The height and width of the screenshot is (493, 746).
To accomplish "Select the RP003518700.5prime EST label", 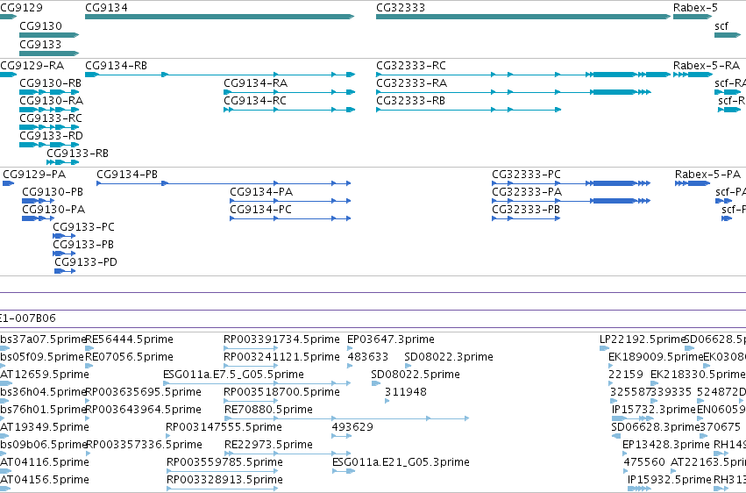I will pos(281,392).
